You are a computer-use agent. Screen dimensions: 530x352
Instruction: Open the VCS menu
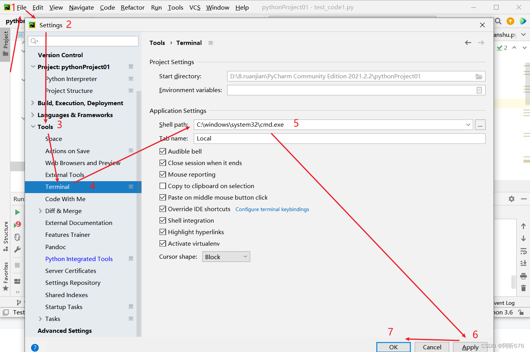195,7
